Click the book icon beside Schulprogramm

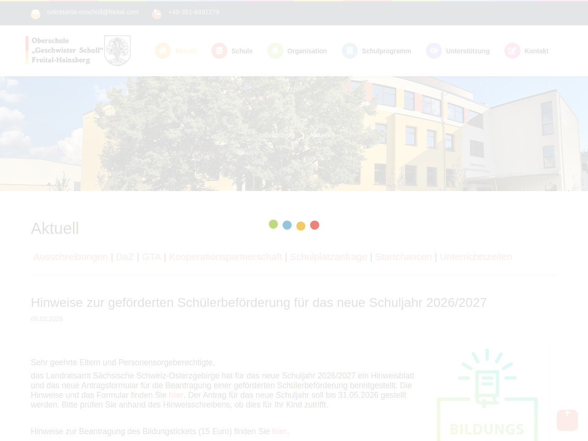350,51
